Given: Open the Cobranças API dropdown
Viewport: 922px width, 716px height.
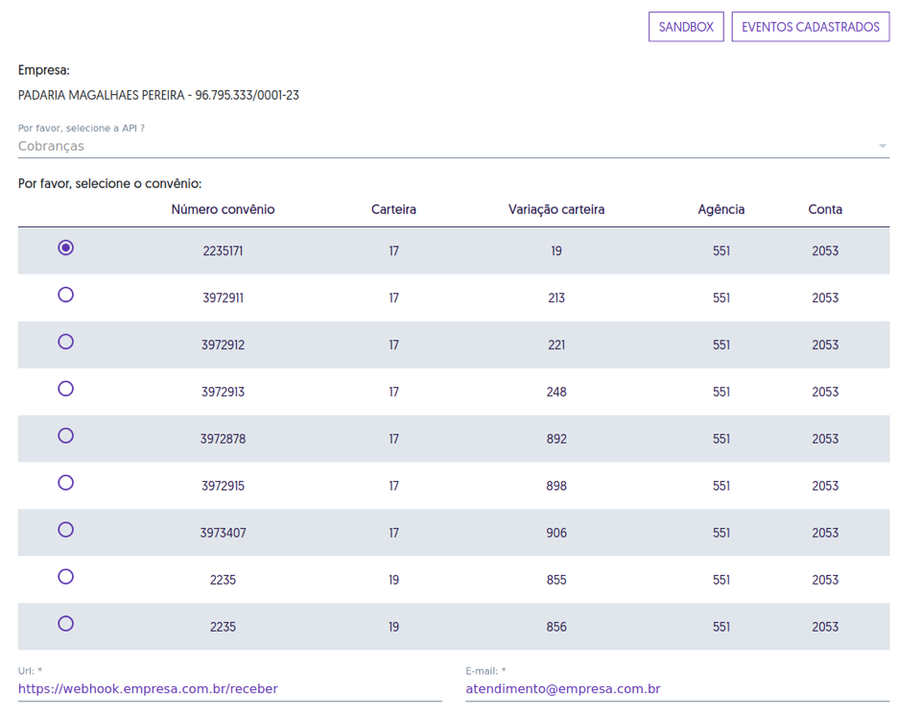Looking at the screenshot, I should pos(454,146).
